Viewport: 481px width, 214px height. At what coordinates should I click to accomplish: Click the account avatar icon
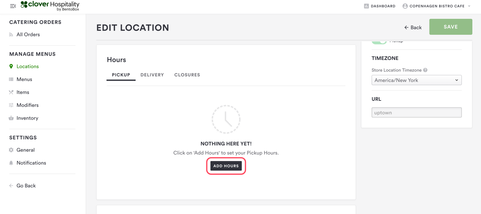(405, 6)
